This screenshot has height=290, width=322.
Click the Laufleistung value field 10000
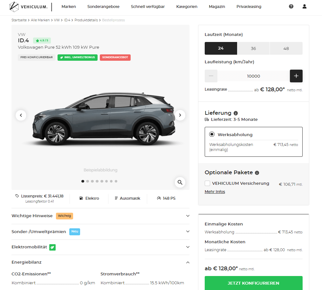tap(253, 76)
